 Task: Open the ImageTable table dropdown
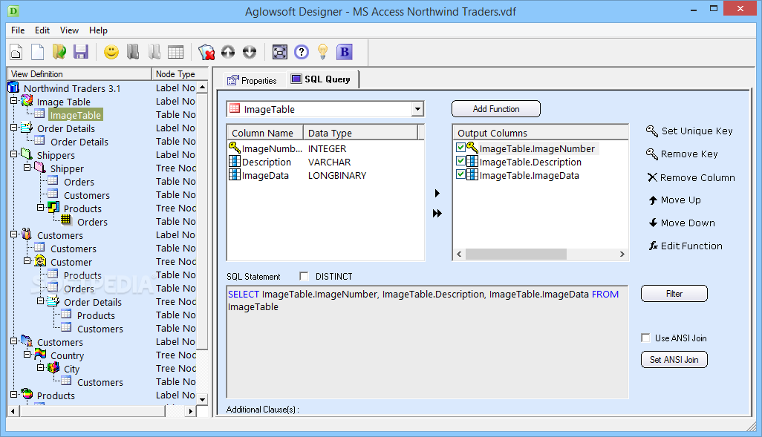[417, 109]
